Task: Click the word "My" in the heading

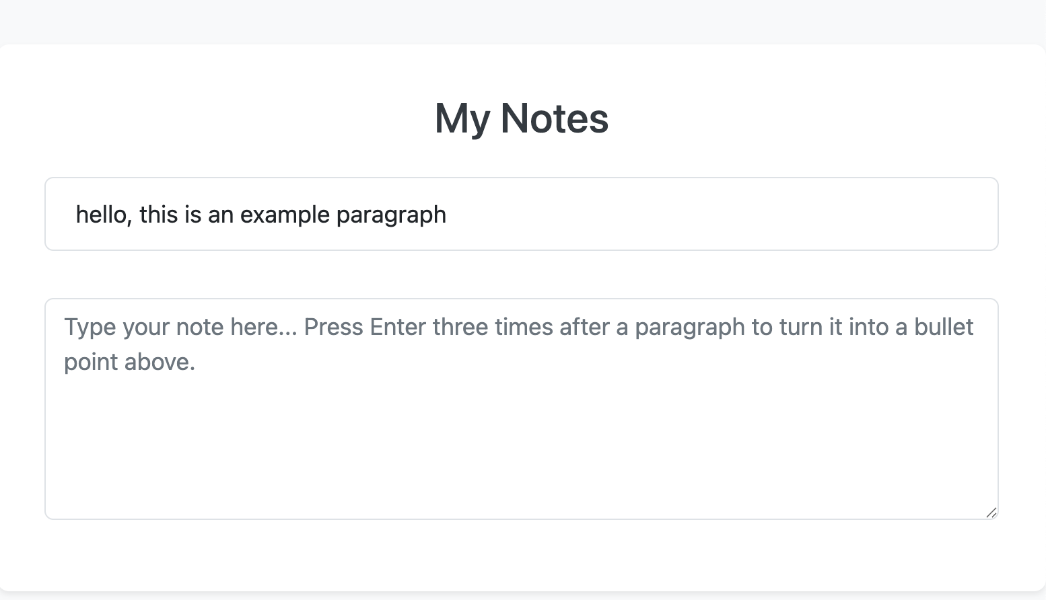Action: (462, 118)
